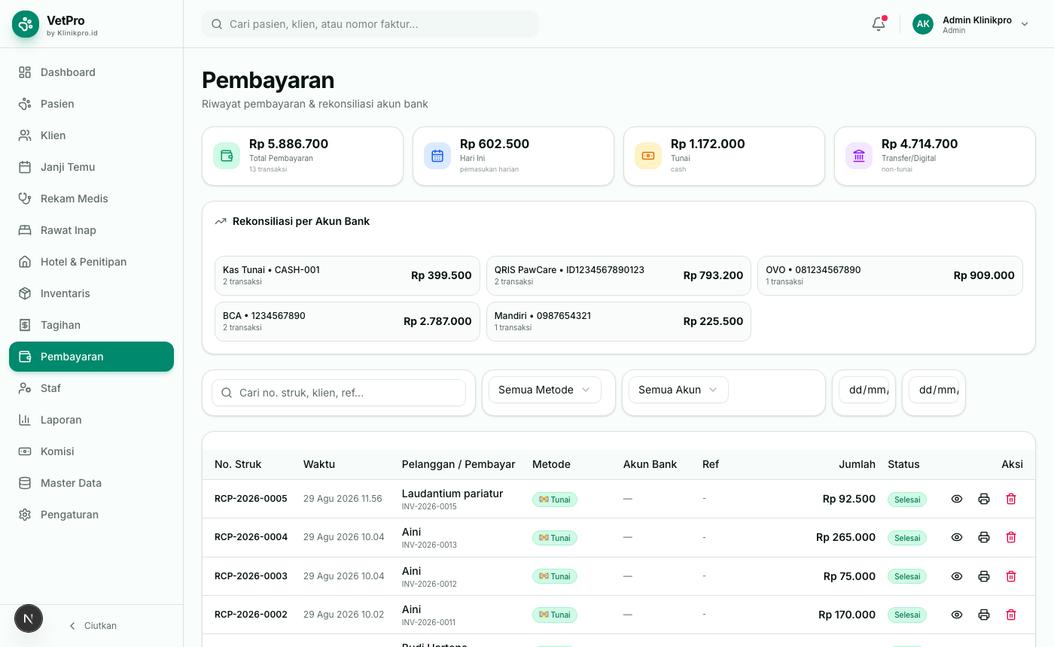Click the search magnifier icon in top bar
Viewport: 1054px width, 647px height.
click(x=217, y=24)
